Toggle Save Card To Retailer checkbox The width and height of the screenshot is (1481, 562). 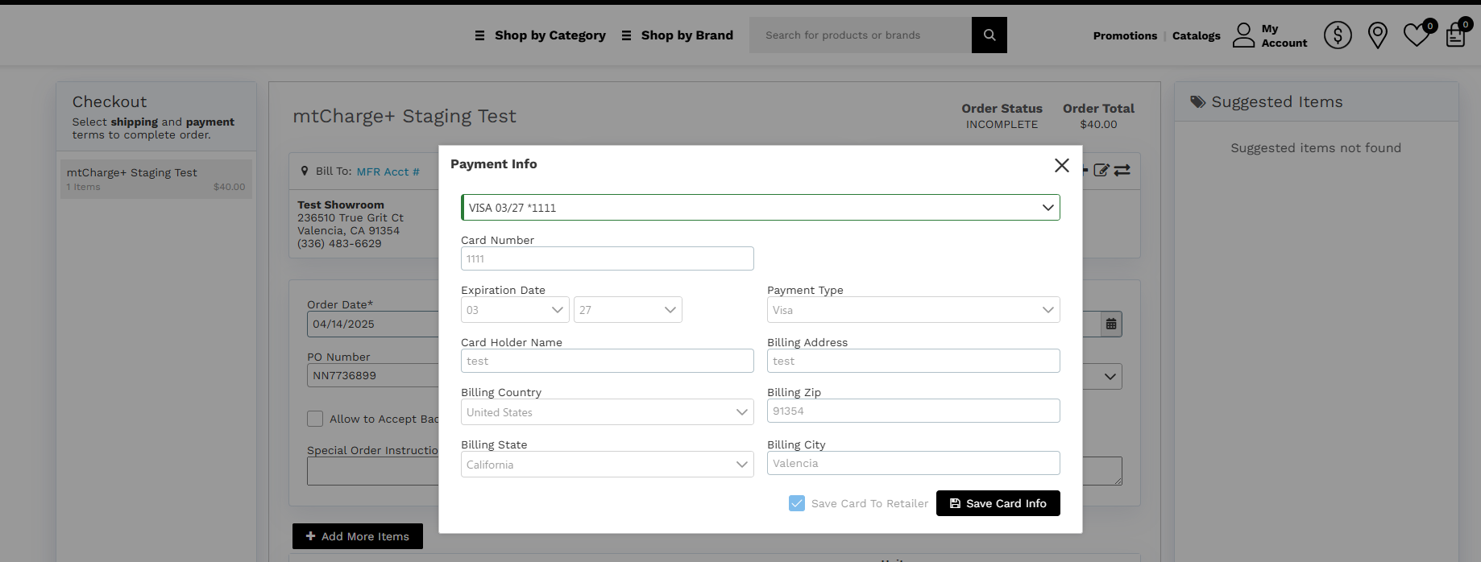click(797, 503)
